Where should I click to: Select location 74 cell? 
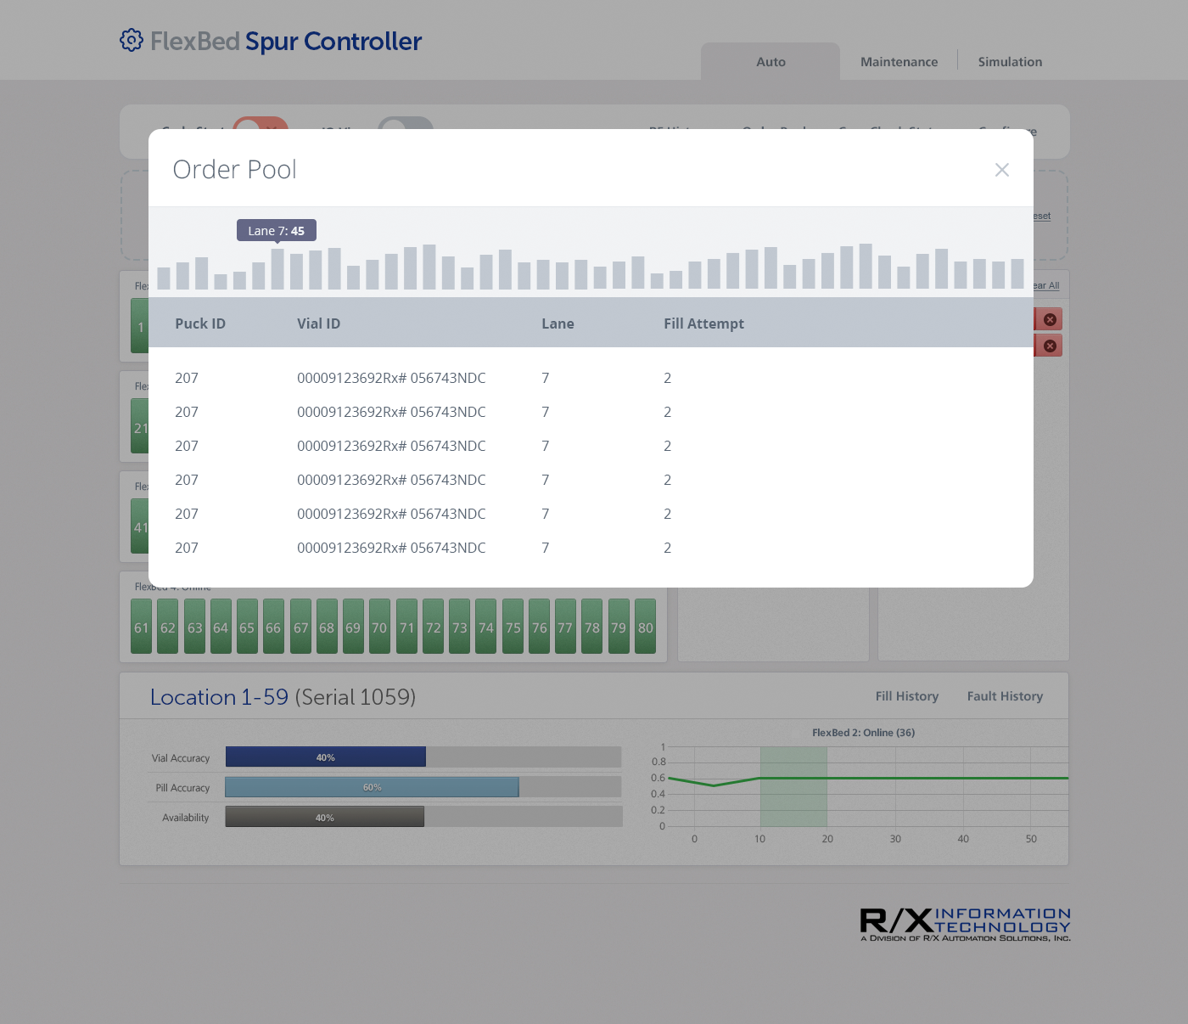pyautogui.click(x=485, y=627)
